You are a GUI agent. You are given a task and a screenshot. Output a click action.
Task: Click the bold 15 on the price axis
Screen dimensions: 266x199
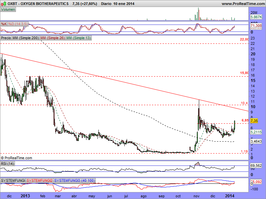[x=253, y=81]
